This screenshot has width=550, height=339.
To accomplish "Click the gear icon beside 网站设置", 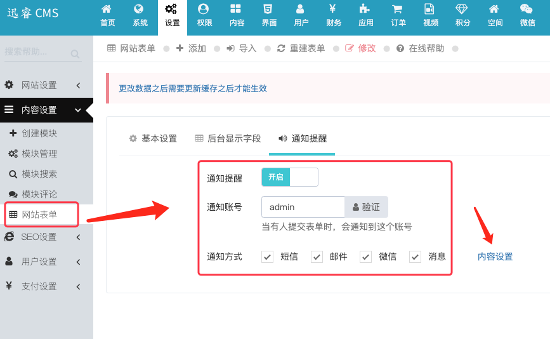I will coord(9,84).
